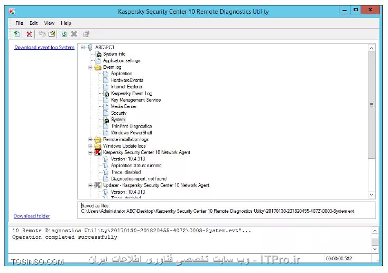Image resolution: width=388 pixels, height=273 pixels.
Task: Collapse the Updater Network Agent node
Action: pos(90,185)
